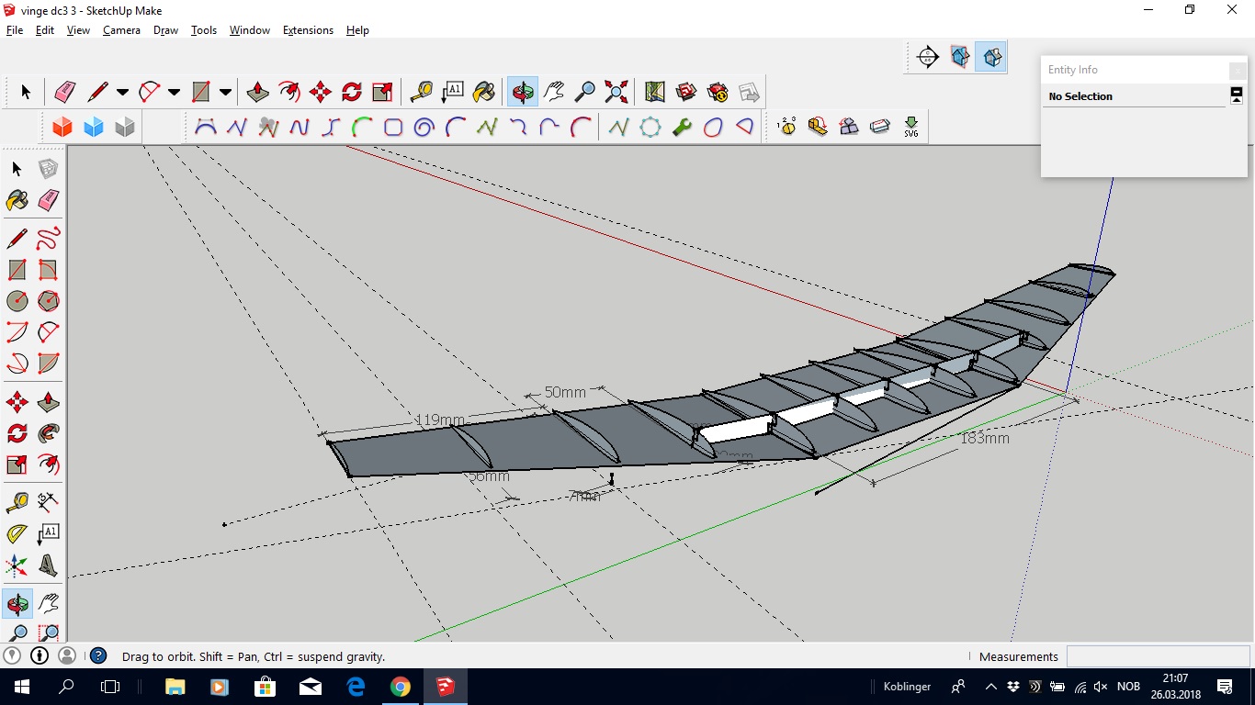Open the Camera menu

coord(121,30)
